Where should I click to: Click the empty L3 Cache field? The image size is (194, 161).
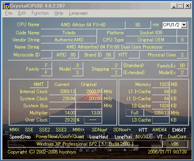tap(161, 120)
